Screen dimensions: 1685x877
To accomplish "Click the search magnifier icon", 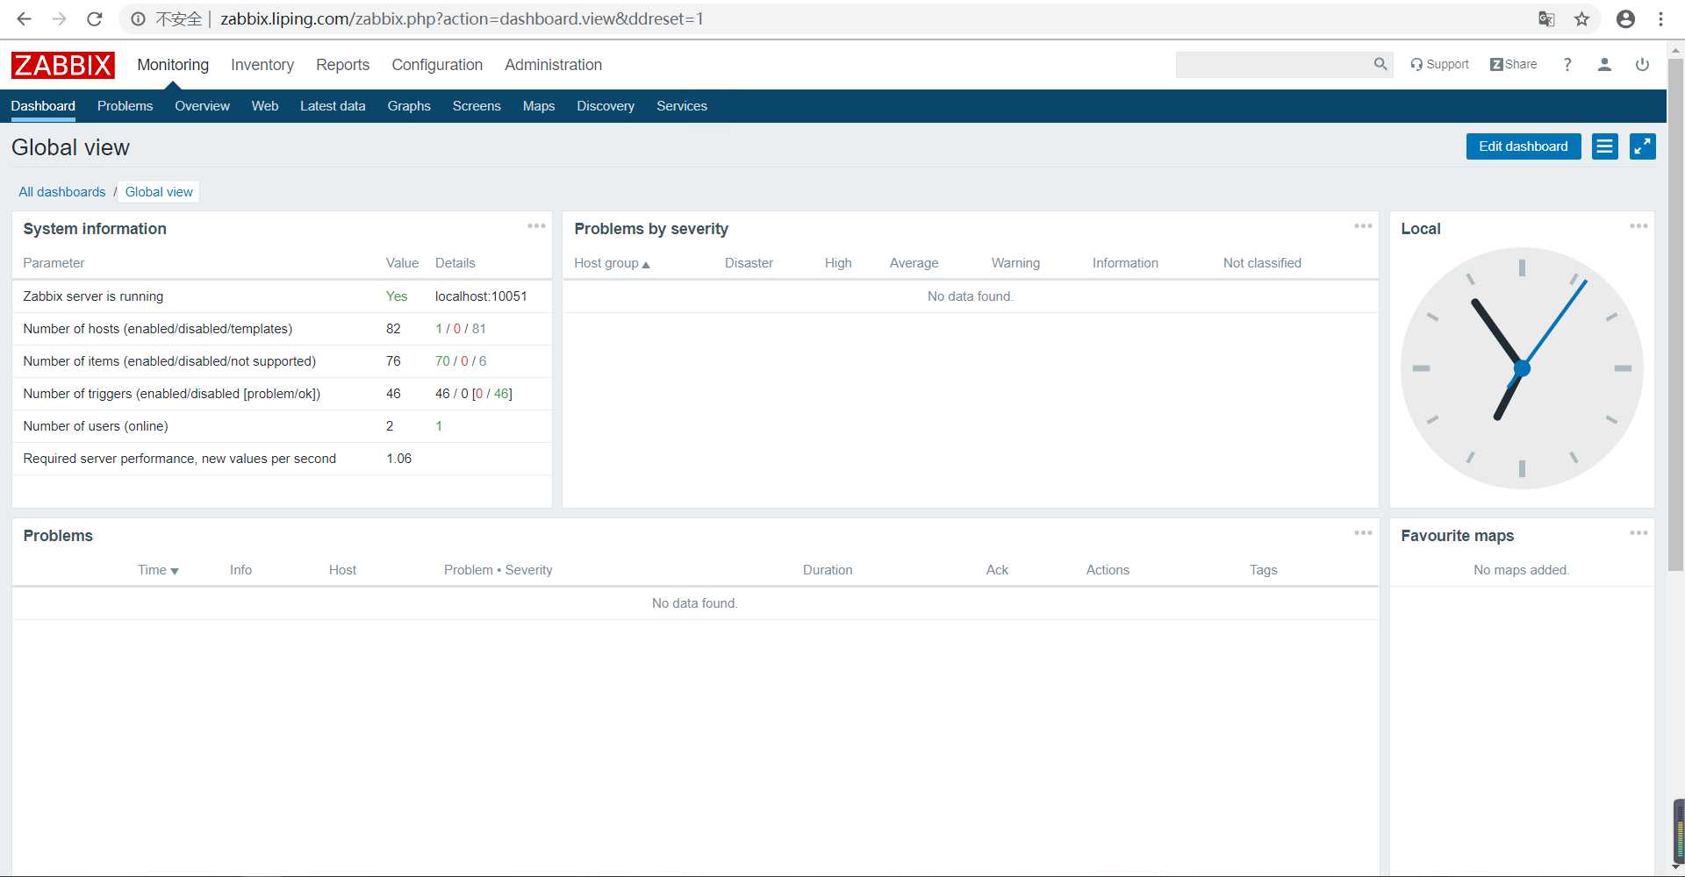I will (1380, 64).
